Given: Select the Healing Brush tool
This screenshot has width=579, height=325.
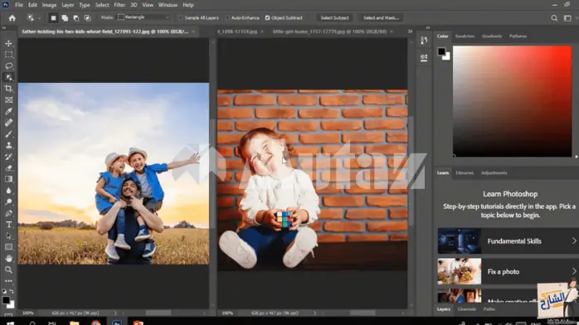Looking at the screenshot, I should [8, 123].
